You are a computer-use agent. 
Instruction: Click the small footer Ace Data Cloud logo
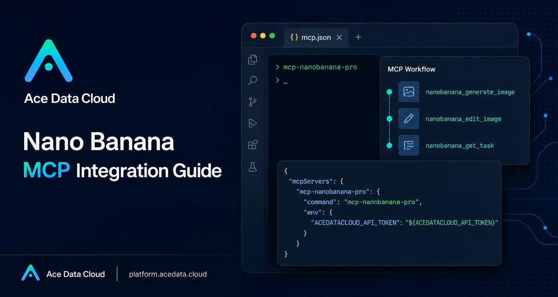coord(31,273)
